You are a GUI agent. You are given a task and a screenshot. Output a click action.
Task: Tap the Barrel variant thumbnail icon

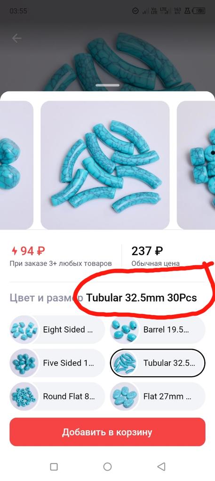click(124, 330)
